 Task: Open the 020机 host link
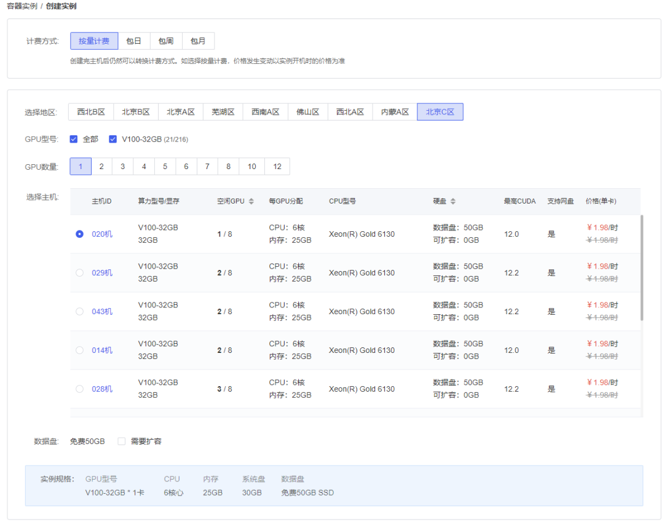(x=102, y=234)
